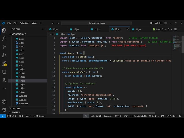Open the Extensions view icon
Viewport: 184px width, 138px height.
click(x=4, y=64)
